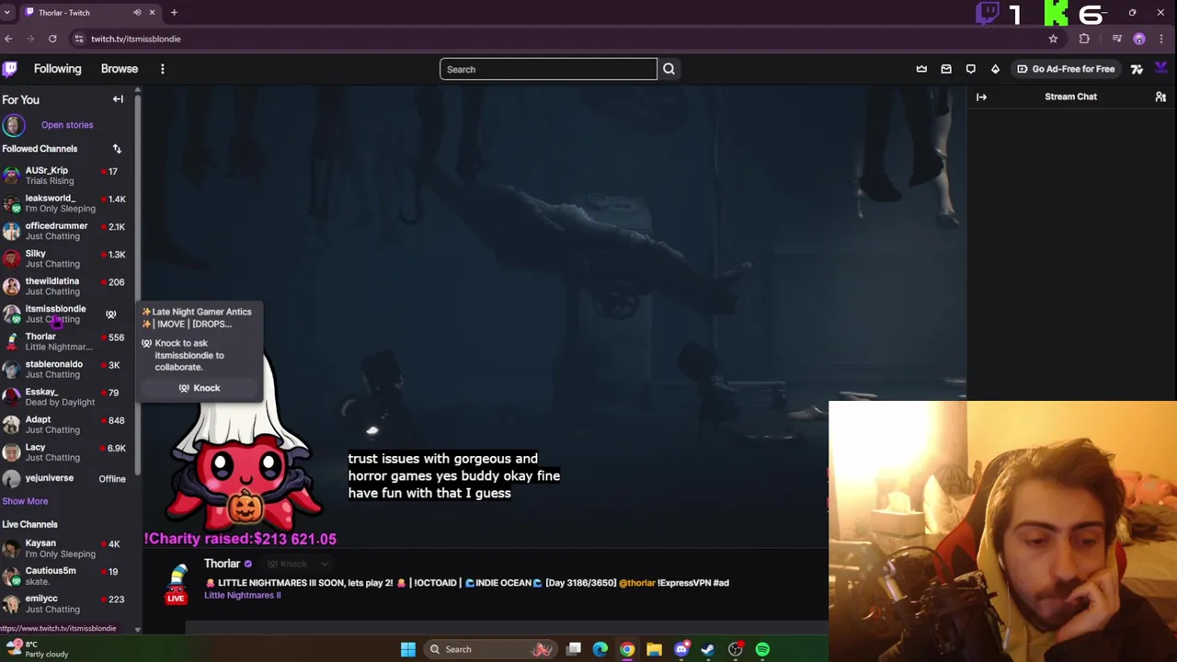Open officedrummer channel
Screen dimensions: 1177x662
tap(67, 231)
